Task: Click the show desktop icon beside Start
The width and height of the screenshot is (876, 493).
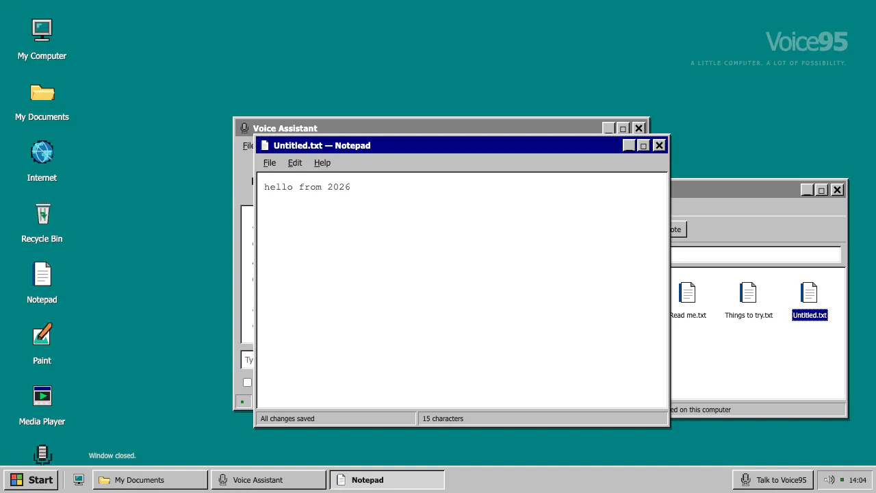Action: [79, 480]
